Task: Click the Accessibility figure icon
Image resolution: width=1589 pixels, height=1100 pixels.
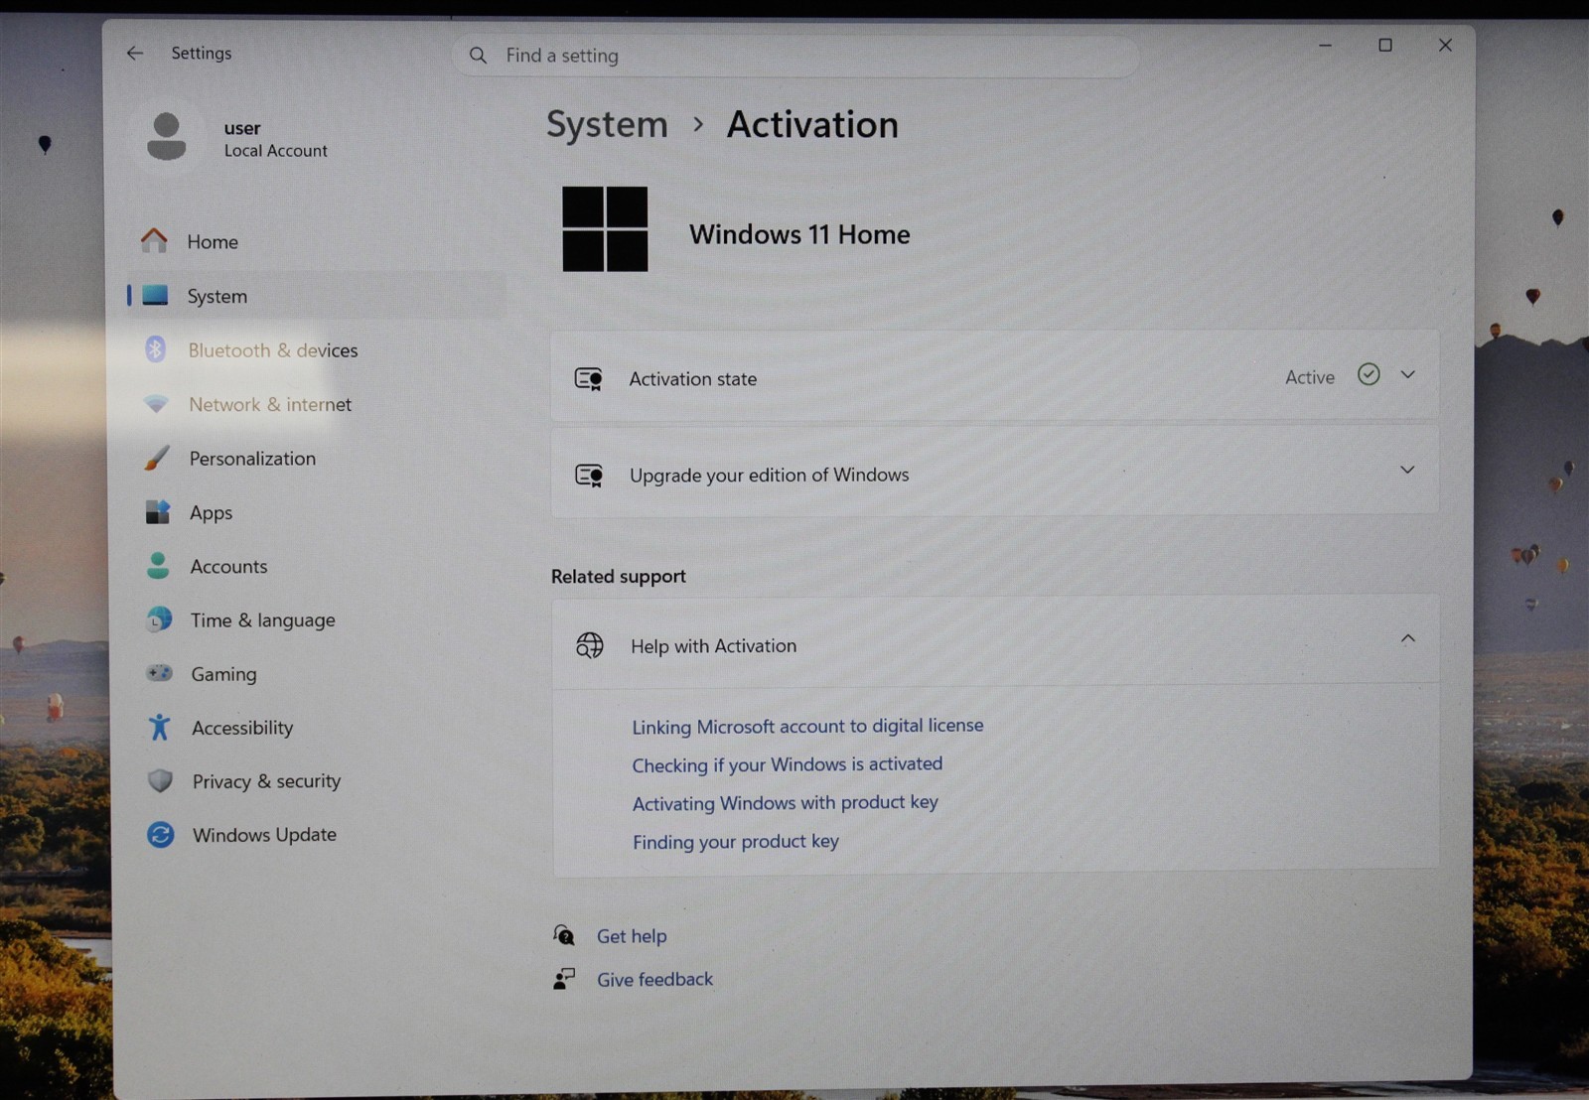Action: [x=159, y=728]
